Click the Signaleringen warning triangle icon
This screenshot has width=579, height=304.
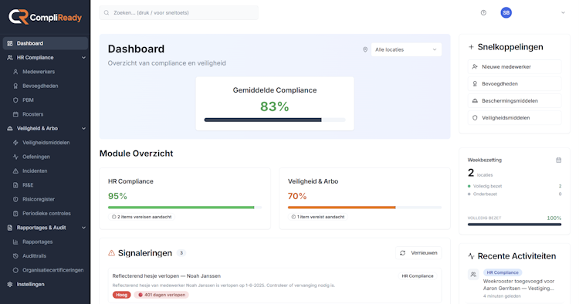(x=111, y=253)
